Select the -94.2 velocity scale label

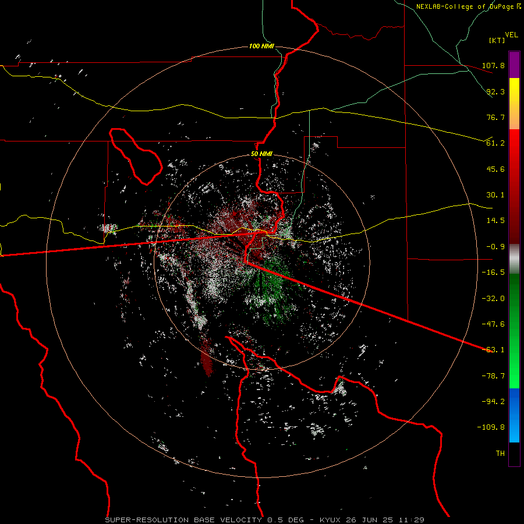point(493,402)
